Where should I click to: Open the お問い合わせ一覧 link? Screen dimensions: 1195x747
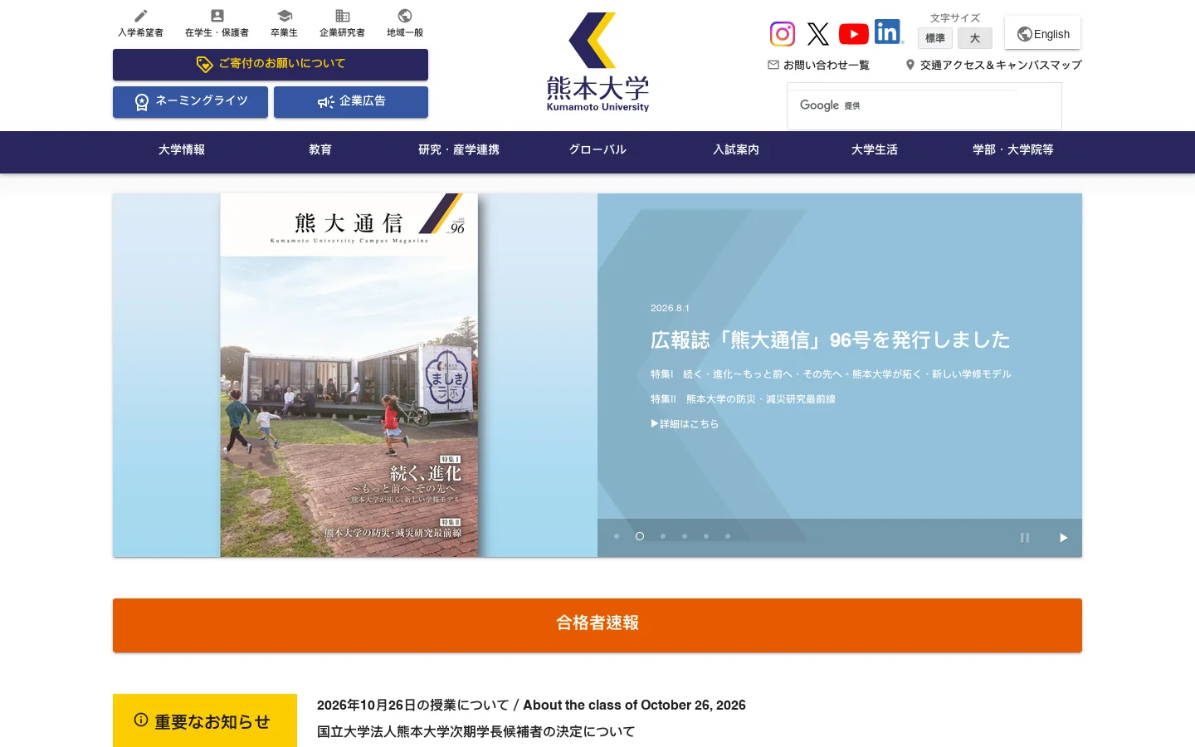(x=827, y=65)
